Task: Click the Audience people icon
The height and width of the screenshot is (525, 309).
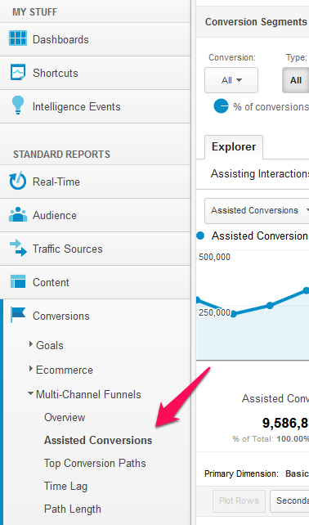Action: tap(18, 214)
